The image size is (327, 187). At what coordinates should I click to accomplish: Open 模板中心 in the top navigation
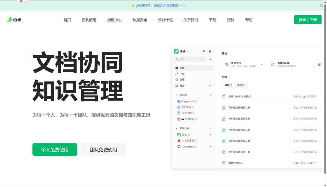point(114,20)
